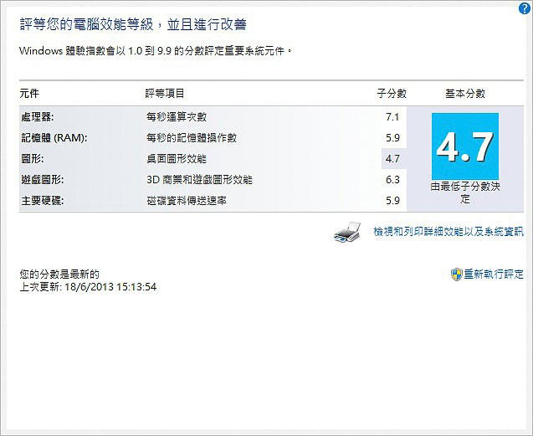Click the Windows 體驗指數 description sentence
Screen dimensions: 533x436
pos(156,51)
